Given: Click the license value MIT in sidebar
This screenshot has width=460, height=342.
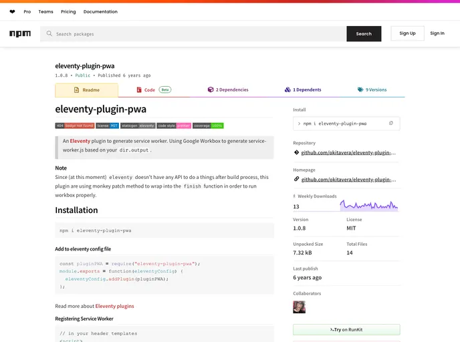Looking at the screenshot, I should (x=351, y=228).
